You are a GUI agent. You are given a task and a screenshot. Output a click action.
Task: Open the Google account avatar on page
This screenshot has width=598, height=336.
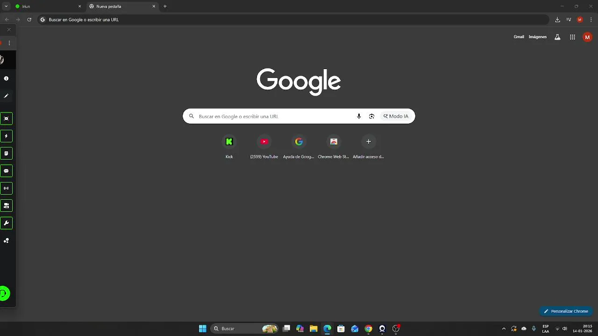pyautogui.click(x=587, y=37)
